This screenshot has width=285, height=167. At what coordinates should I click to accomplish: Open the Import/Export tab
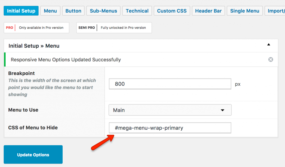(x=276, y=11)
